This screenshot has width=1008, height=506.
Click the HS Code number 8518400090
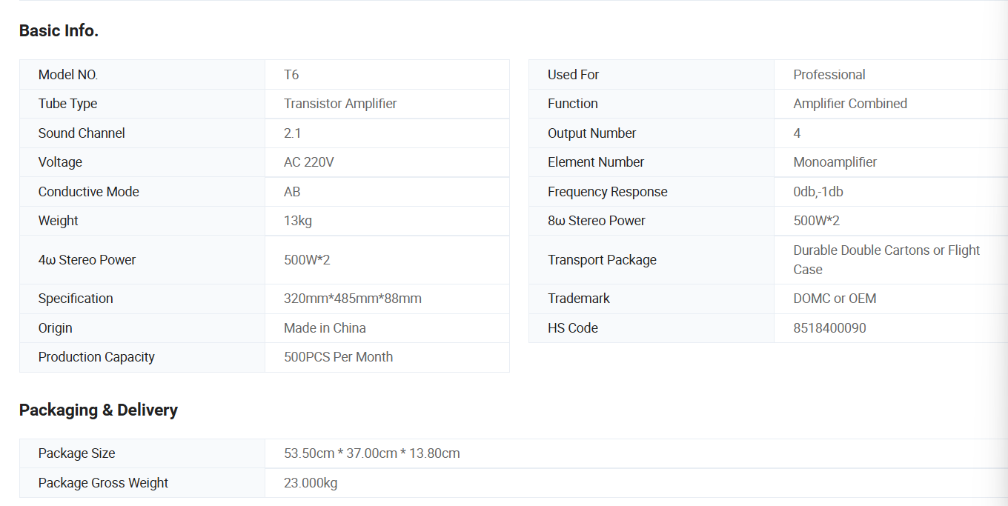tap(829, 328)
